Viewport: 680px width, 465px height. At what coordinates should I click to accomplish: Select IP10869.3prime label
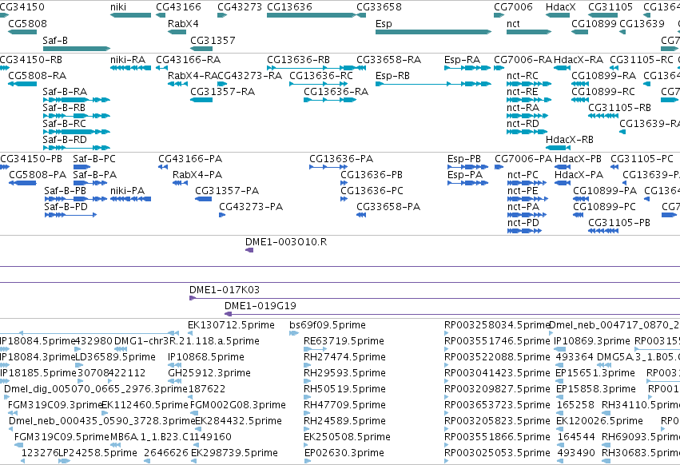tap(592, 341)
